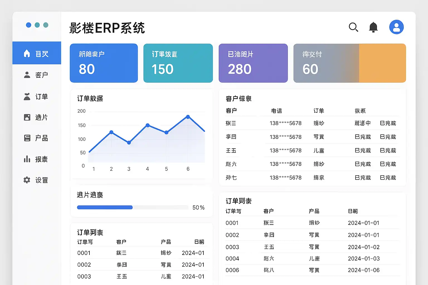Select the teal card showing 150
This screenshot has width=428, height=285.
coord(178,63)
